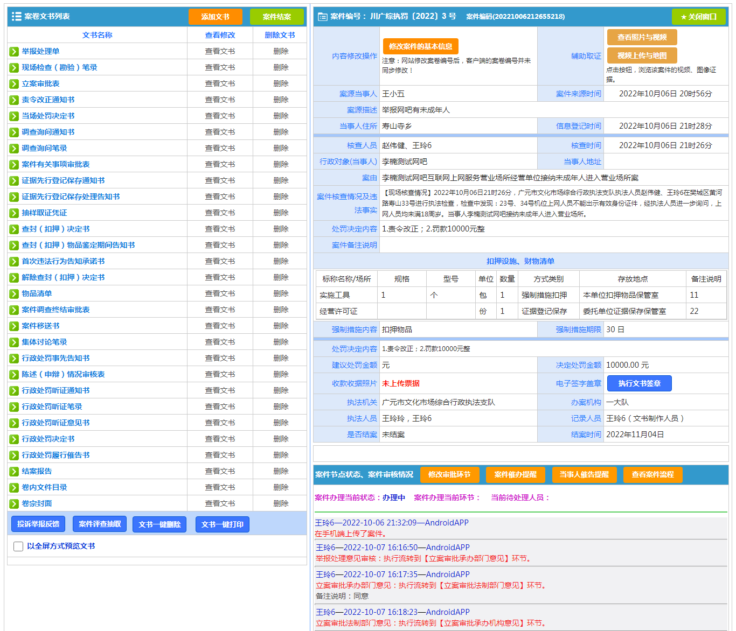Click the green arrow icon beside 行政处罚听证笔录

tap(14, 407)
